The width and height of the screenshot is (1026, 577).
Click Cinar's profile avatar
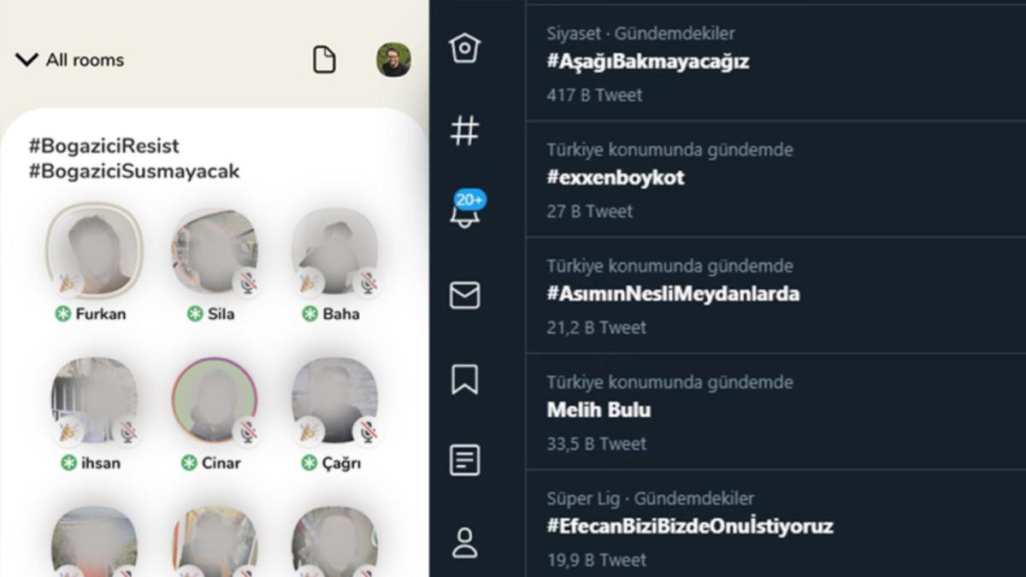pyautogui.click(x=214, y=402)
